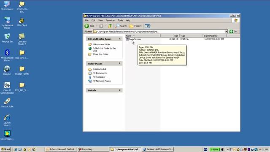Select My Bluetooth Places desktop icon
The image size is (270, 152).
[7, 55]
